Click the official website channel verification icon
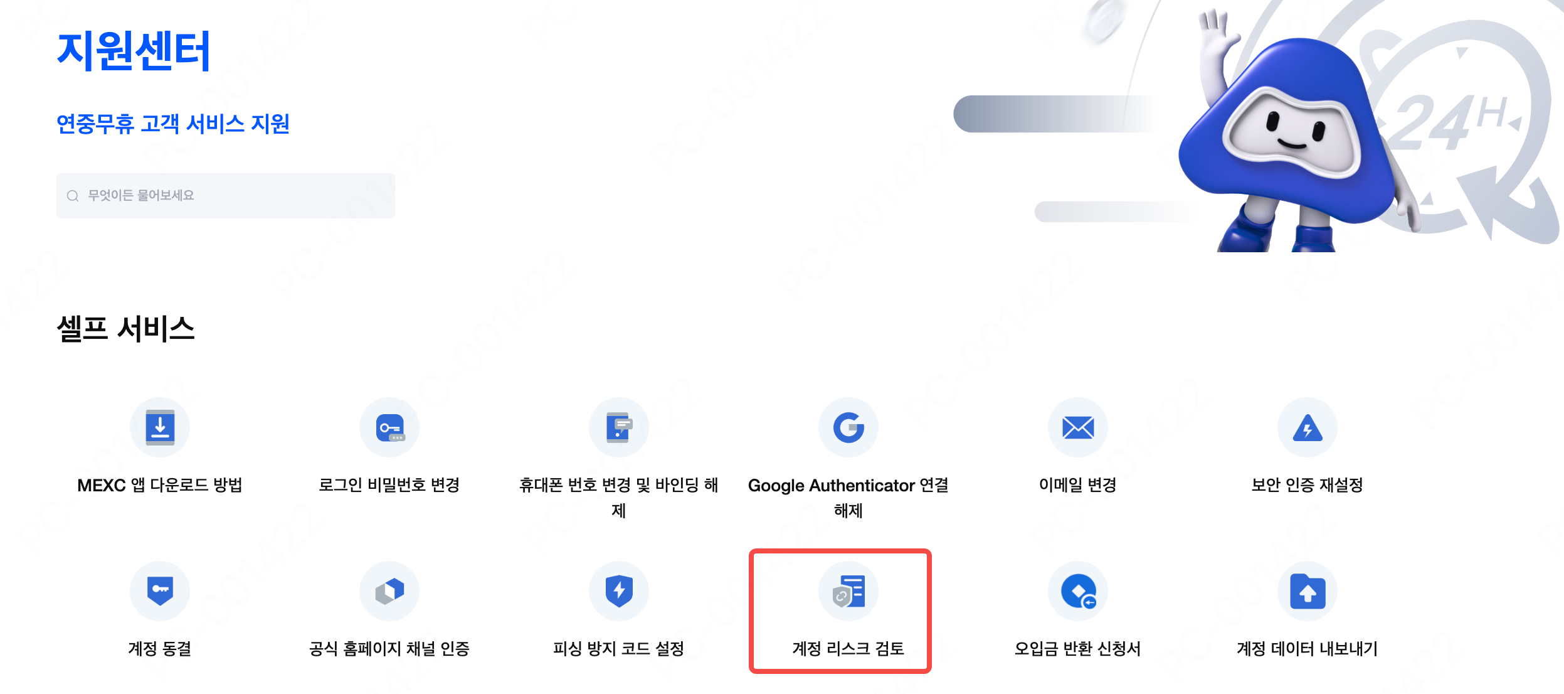This screenshot has height=694, width=1564. click(389, 591)
